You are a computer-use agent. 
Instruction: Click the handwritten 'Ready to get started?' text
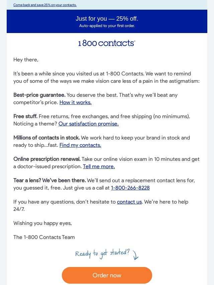102,253
